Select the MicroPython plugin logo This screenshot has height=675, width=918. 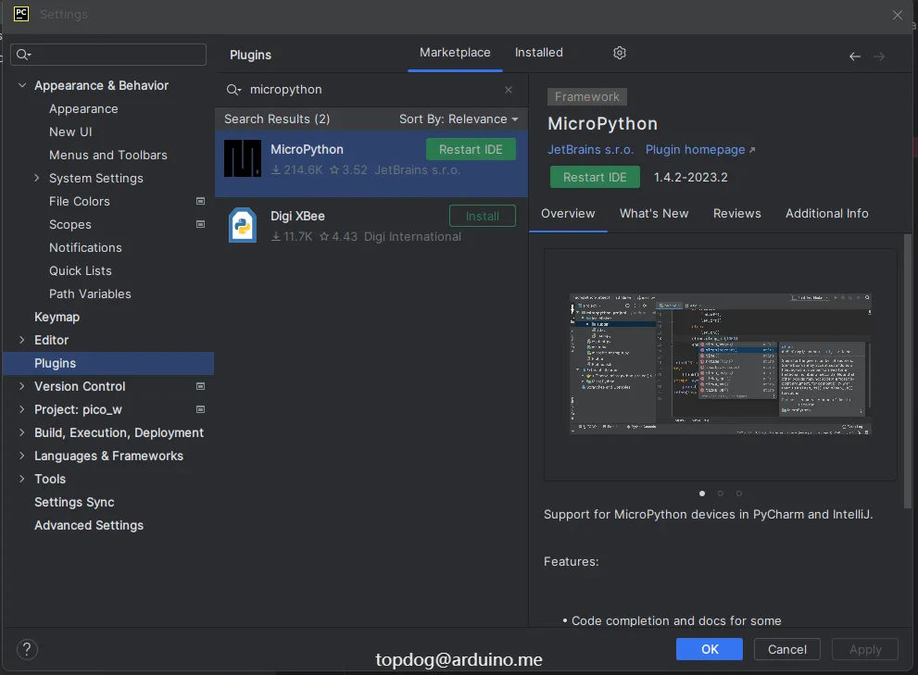(243, 158)
